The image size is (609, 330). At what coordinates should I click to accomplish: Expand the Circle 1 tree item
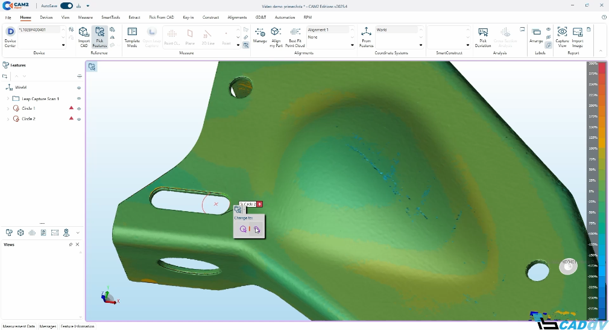click(8, 109)
